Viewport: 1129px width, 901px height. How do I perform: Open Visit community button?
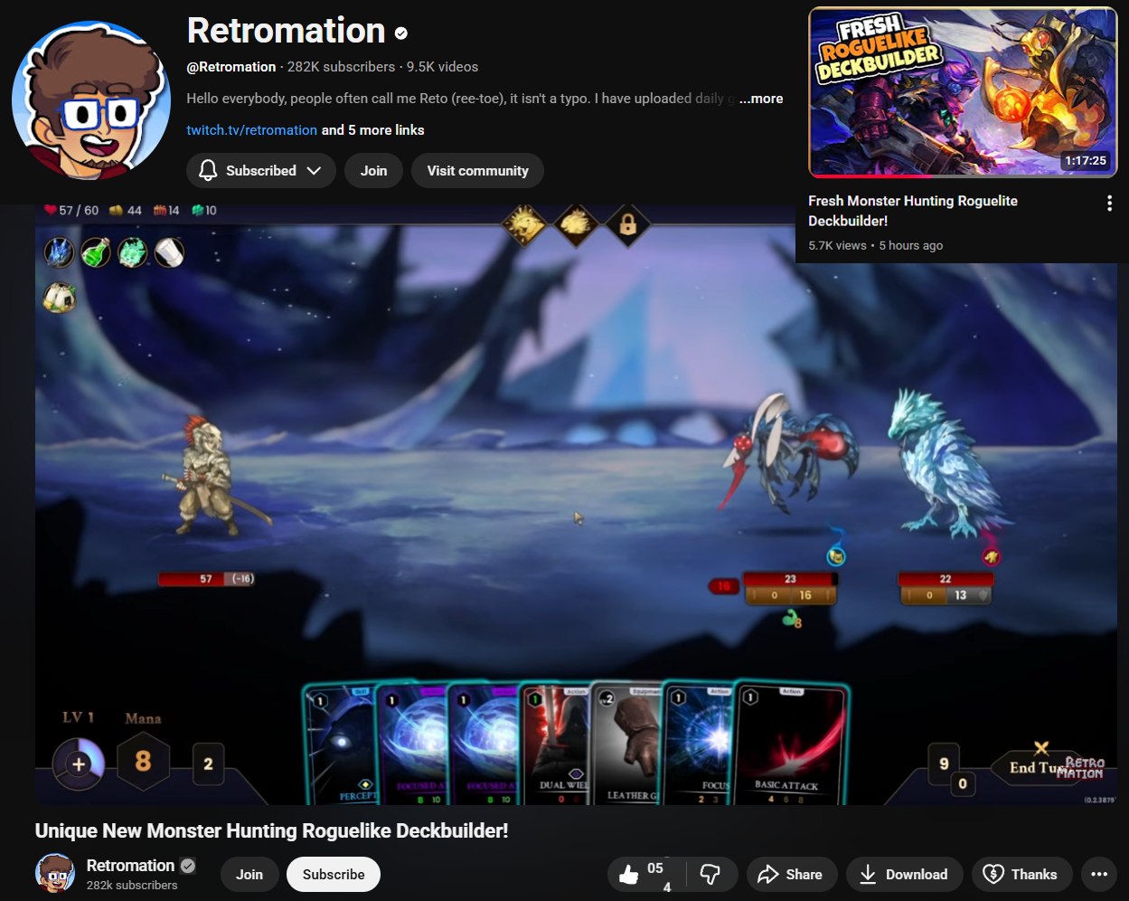point(477,171)
